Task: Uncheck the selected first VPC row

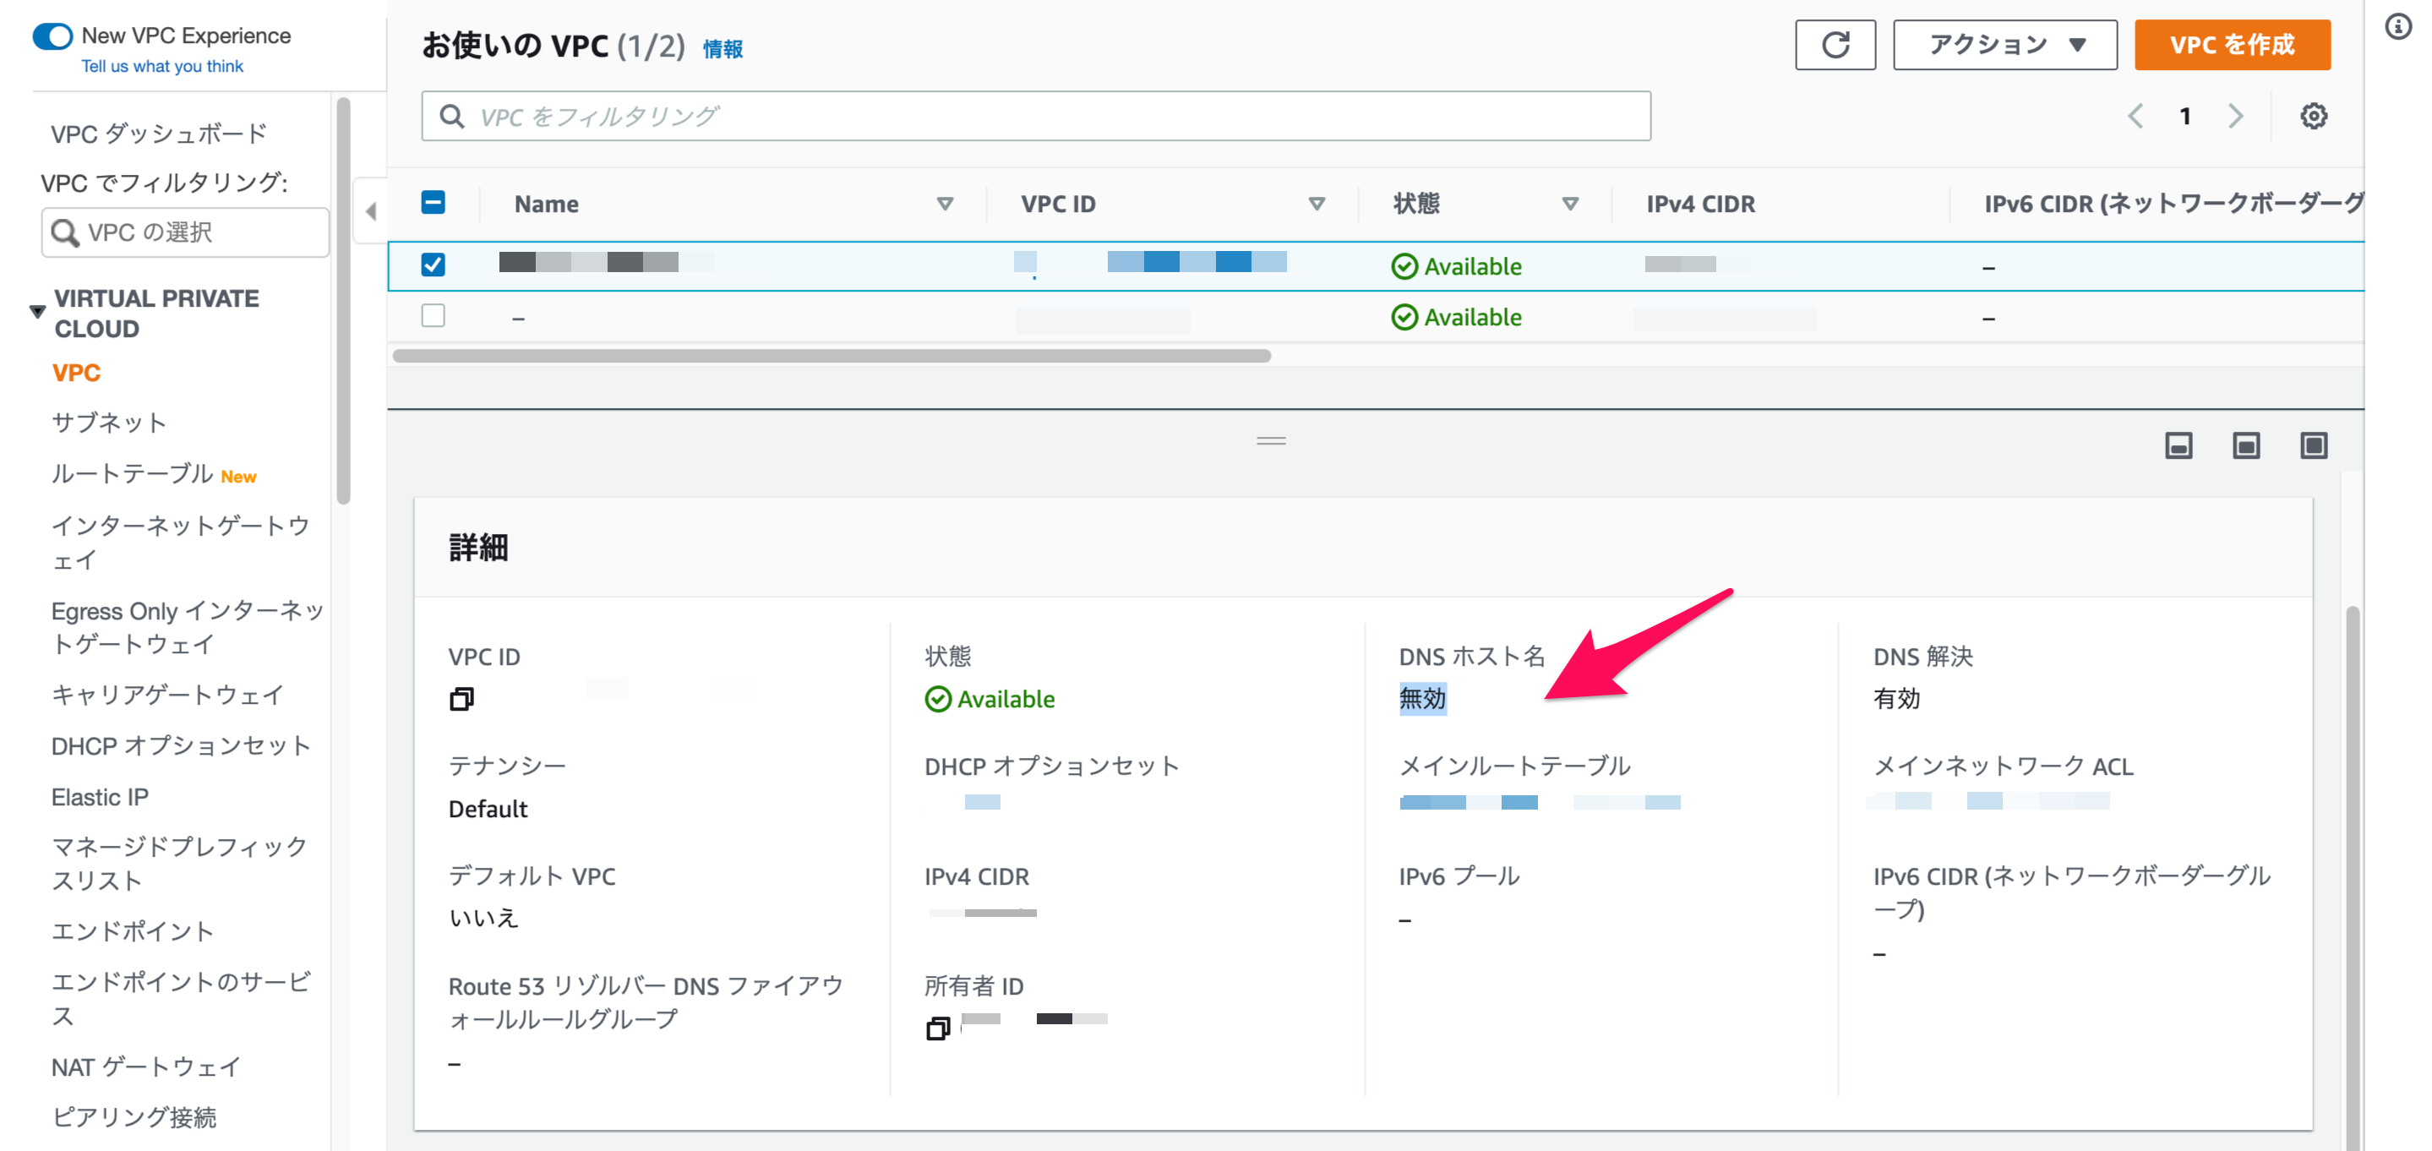Action: pyautogui.click(x=434, y=265)
